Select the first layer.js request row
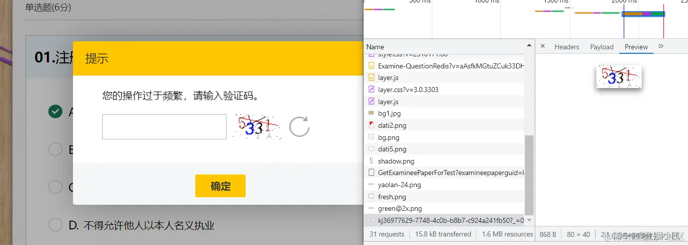 point(445,77)
